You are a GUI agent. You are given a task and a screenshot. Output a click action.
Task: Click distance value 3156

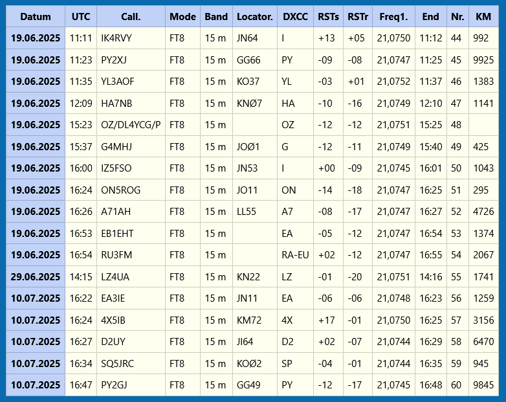483,320
